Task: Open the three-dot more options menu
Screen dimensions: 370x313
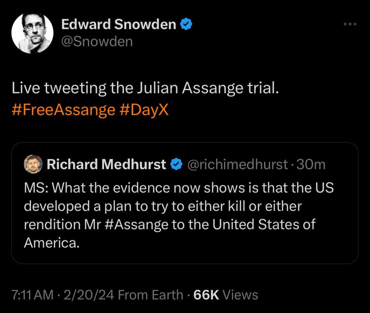Action: coord(350,25)
